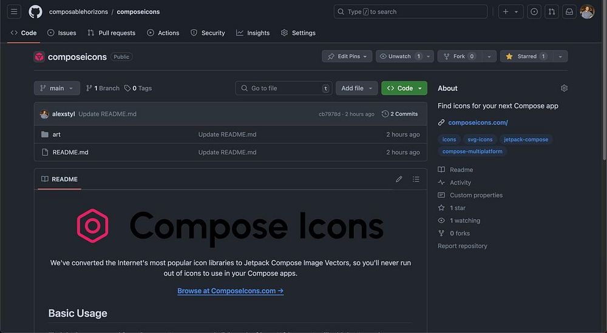The image size is (607, 333).
Task: Click the 'Go to file' search field
Action: [x=283, y=88]
